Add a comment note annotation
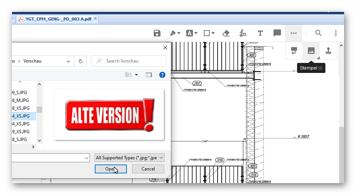 [x=277, y=33]
